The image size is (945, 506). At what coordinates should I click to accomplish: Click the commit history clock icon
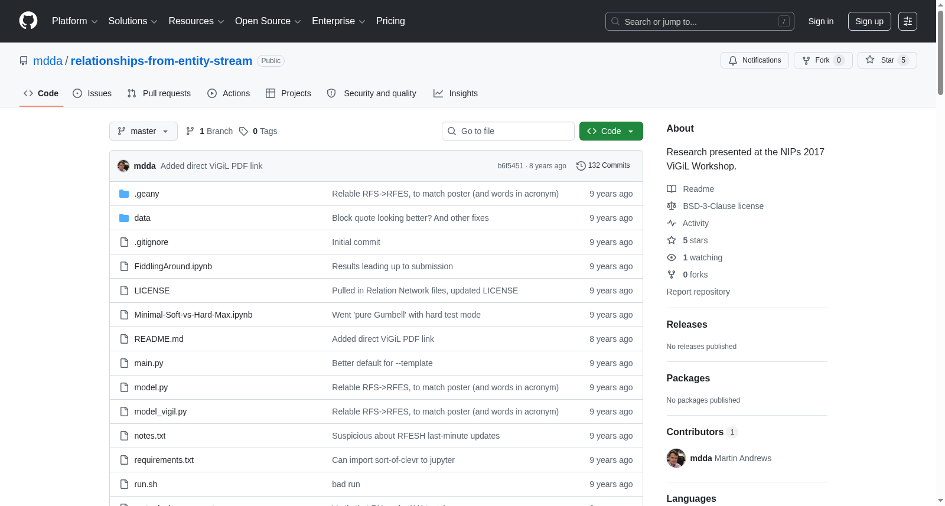click(581, 166)
